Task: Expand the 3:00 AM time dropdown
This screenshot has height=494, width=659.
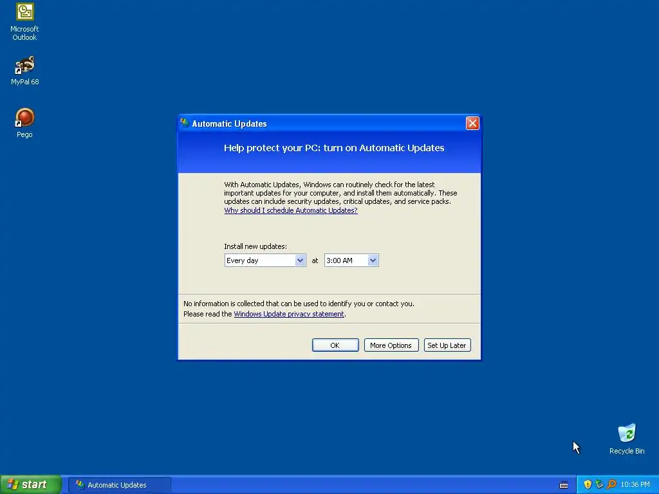Action: [x=373, y=261]
